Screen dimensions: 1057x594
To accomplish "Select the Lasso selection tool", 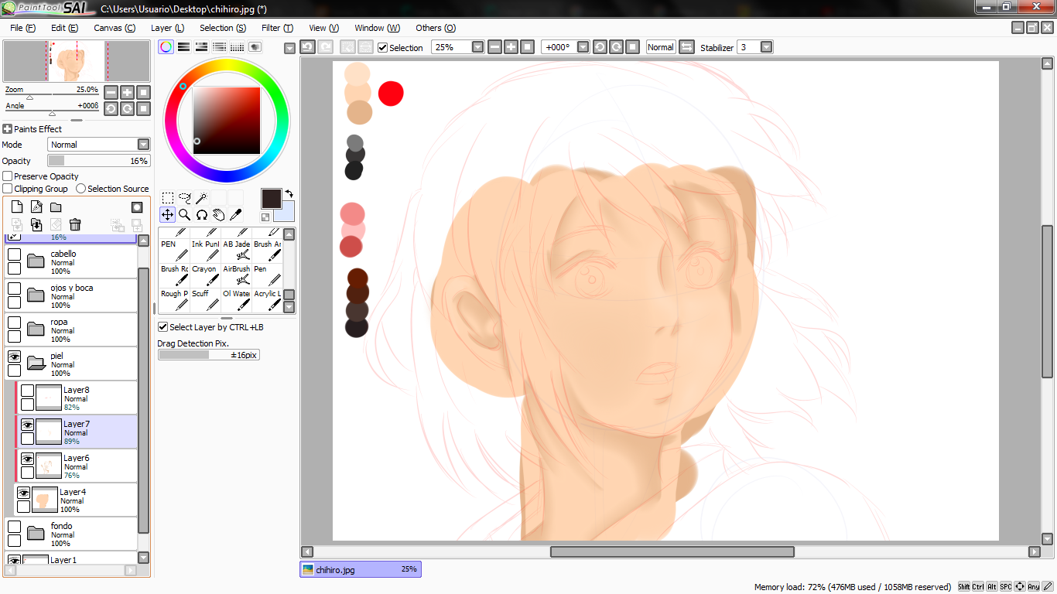I will point(184,198).
